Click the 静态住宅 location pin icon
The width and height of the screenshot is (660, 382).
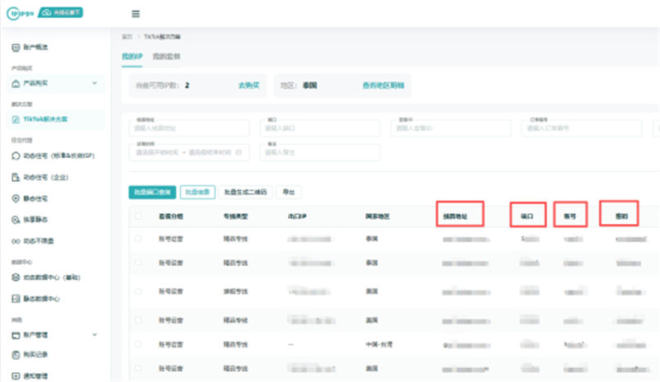pyautogui.click(x=16, y=198)
